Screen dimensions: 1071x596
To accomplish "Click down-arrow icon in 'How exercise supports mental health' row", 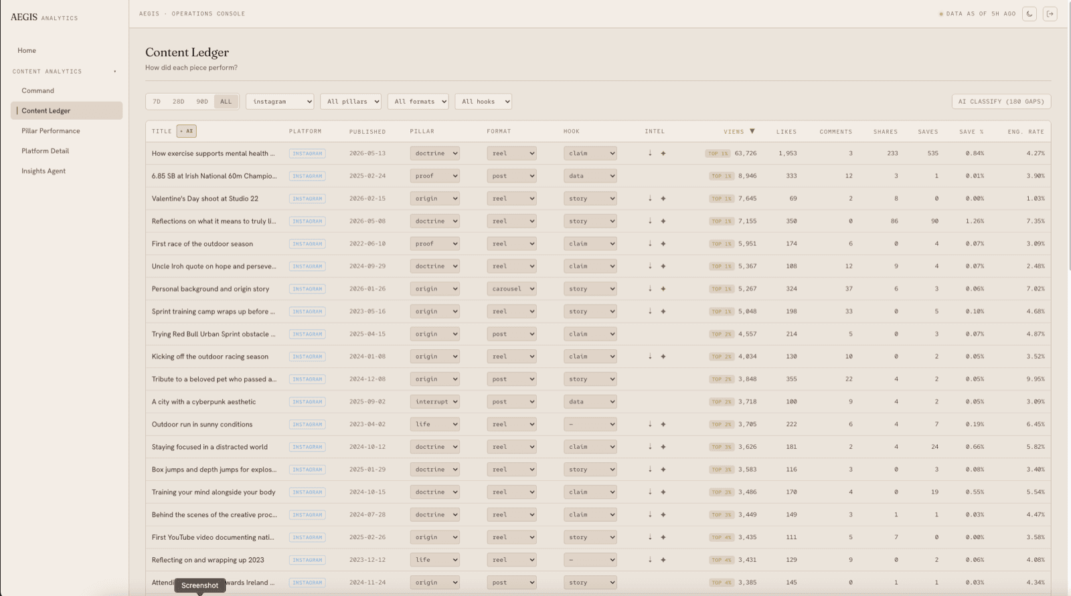I will point(650,153).
